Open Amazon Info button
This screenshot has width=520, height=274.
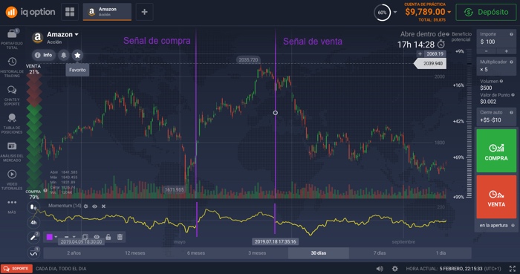(43, 55)
